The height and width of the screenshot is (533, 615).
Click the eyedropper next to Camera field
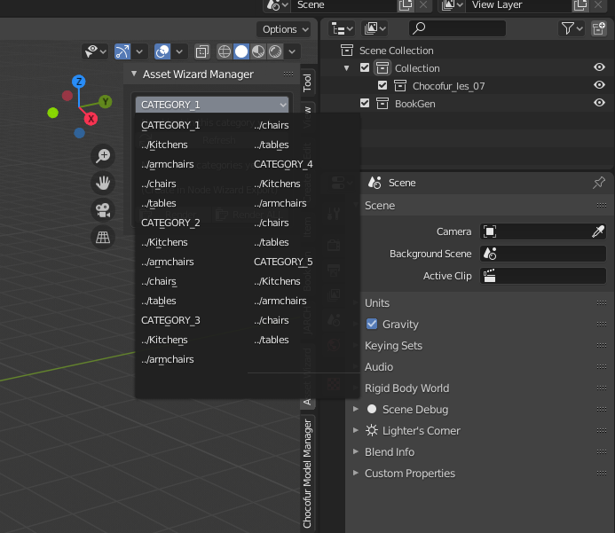598,231
